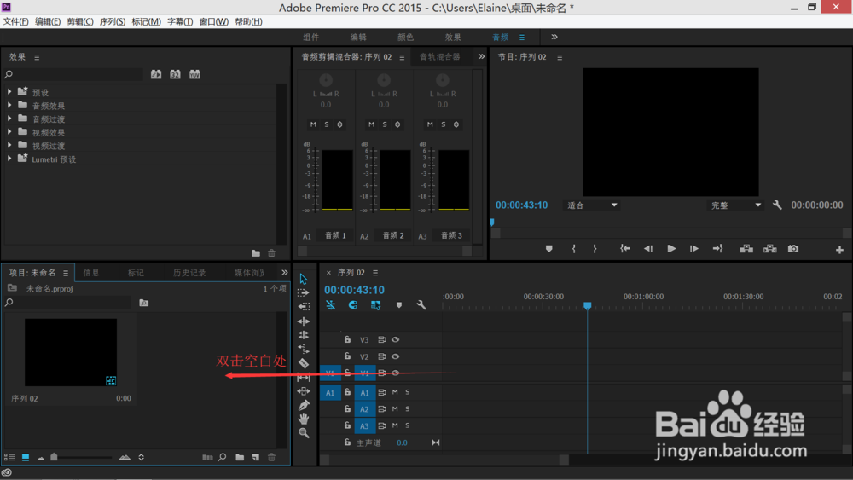This screenshot has height=480, width=853.
Task: Open the 历史记录 tab
Action: [189, 272]
